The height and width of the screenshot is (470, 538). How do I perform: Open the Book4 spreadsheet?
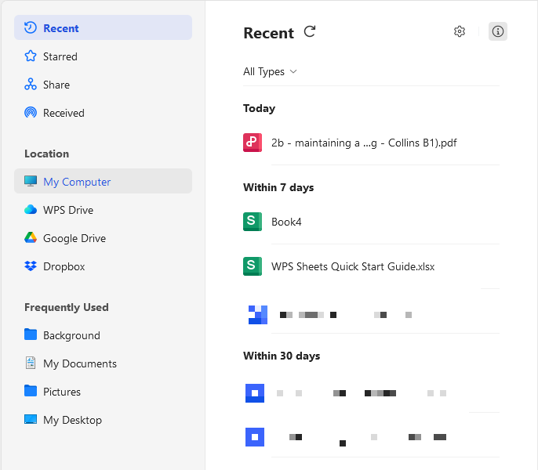click(x=286, y=222)
